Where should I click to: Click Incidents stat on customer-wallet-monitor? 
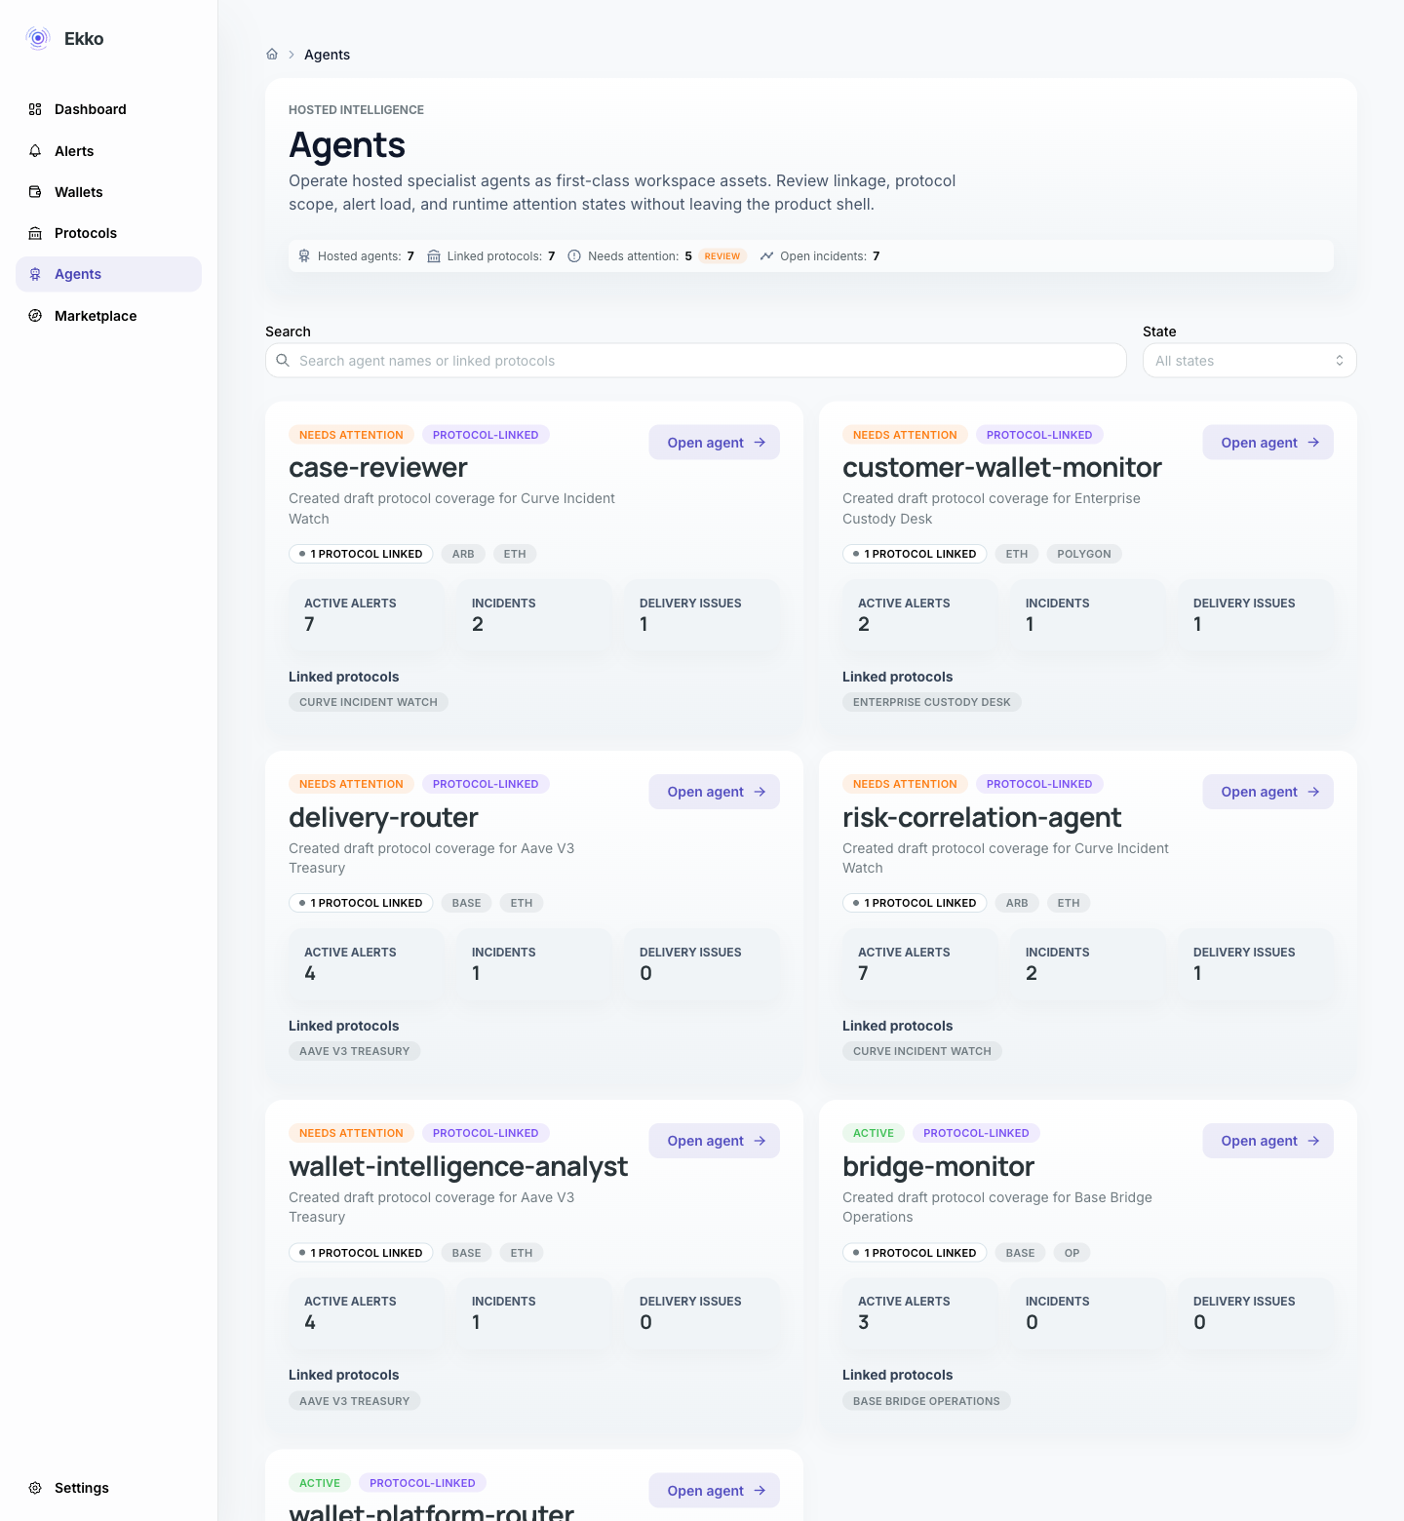coord(1088,615)
